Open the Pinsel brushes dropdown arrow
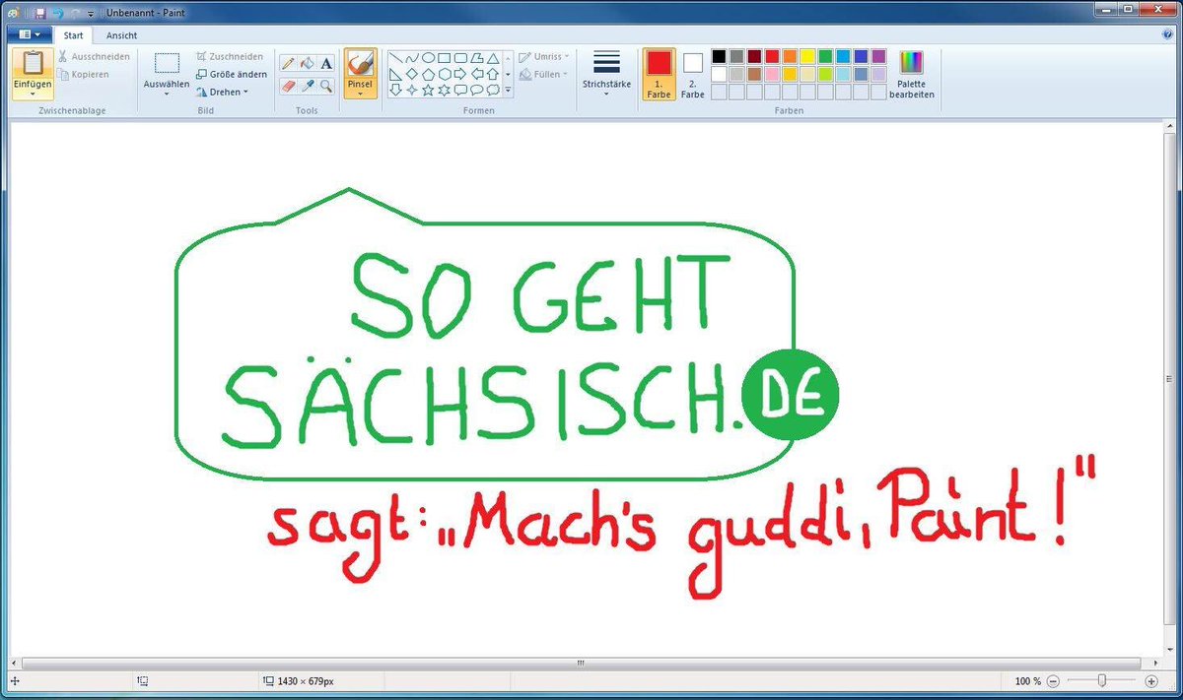 360,95
